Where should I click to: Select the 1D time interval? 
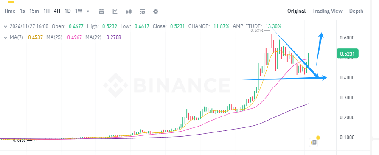point(67,11)
